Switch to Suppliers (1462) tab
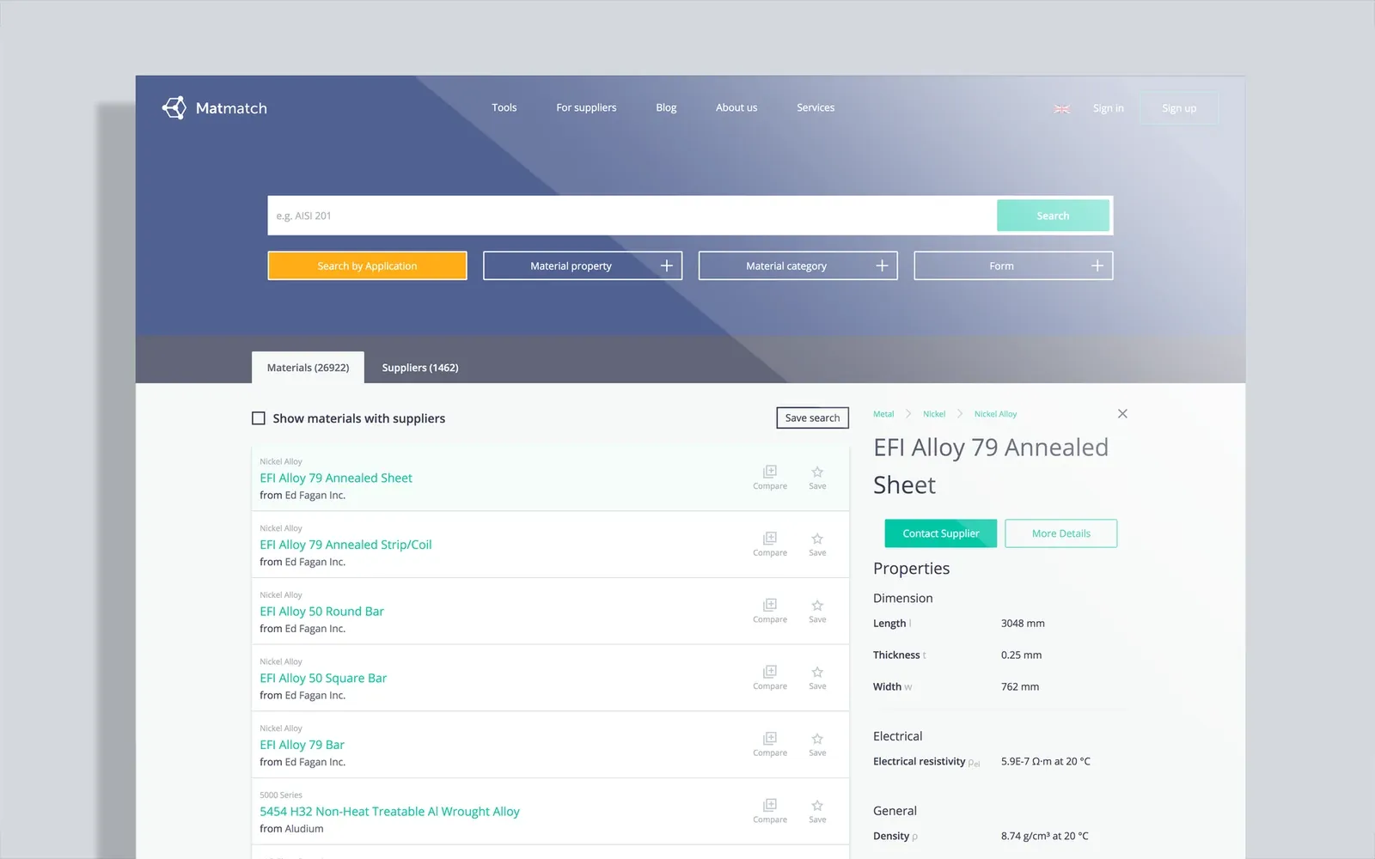Viewport: 1375px width, 859px height. coord(420,367)
